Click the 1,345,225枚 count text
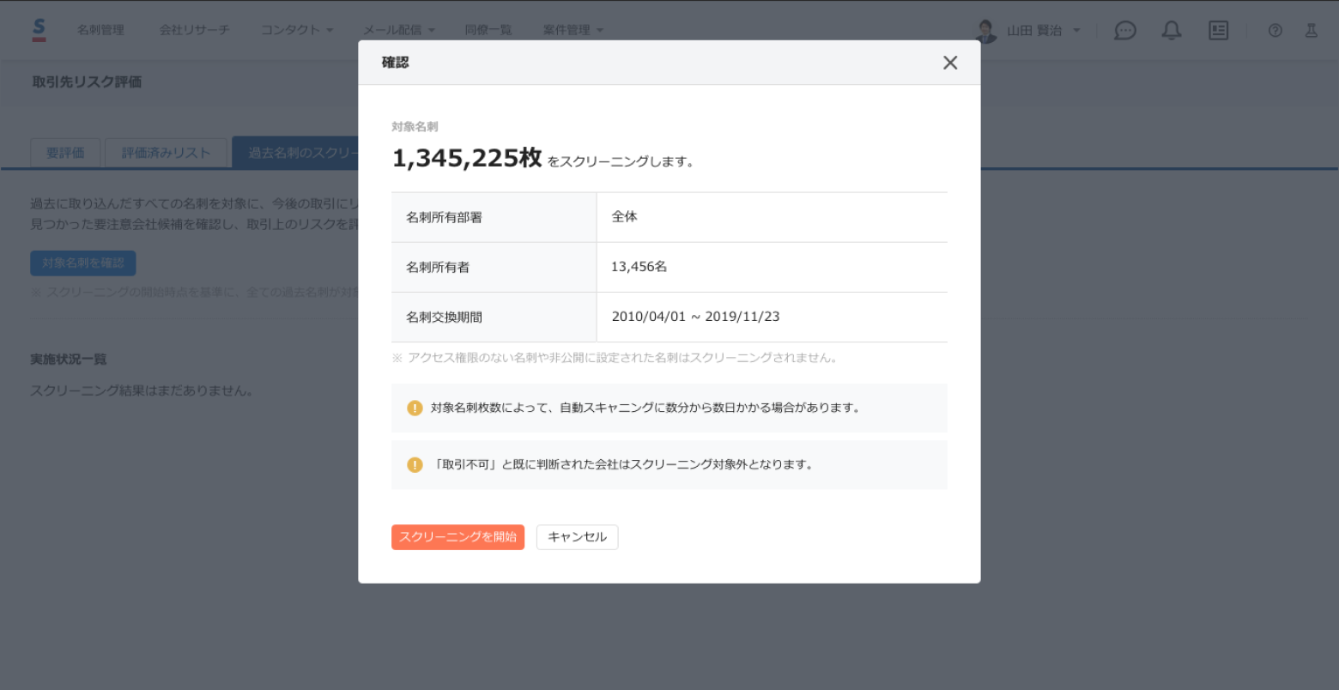Viewport: 1339px width, 690px height. click(467, 158)
